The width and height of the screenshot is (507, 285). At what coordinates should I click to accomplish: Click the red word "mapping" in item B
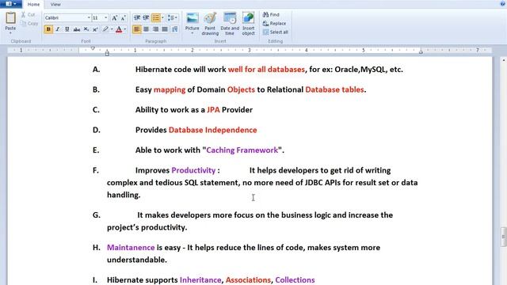[170, 89]
